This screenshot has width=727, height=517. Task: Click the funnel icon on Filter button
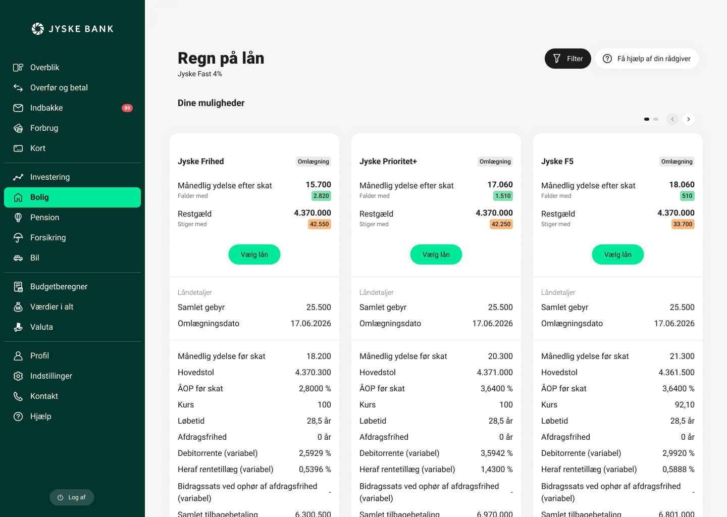(557, 59)
